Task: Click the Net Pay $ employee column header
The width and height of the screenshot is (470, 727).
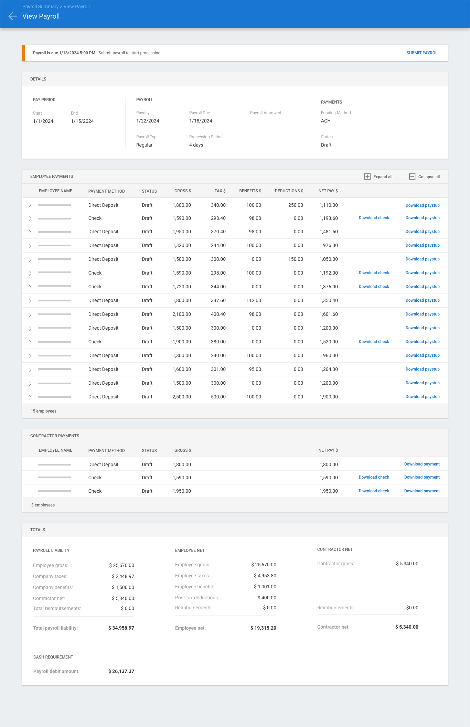Action: coord(328,191)
